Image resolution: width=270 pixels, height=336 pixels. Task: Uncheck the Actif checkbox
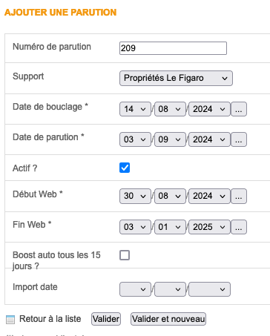pyautogui.click(x=125, y=168)
